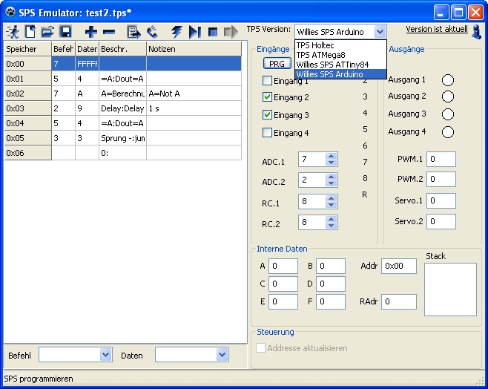Uncheck the Eingang 2 checkbox
This screenshot has width=488, height=389.
(268, 97)
